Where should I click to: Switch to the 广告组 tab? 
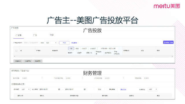[18, 35]
